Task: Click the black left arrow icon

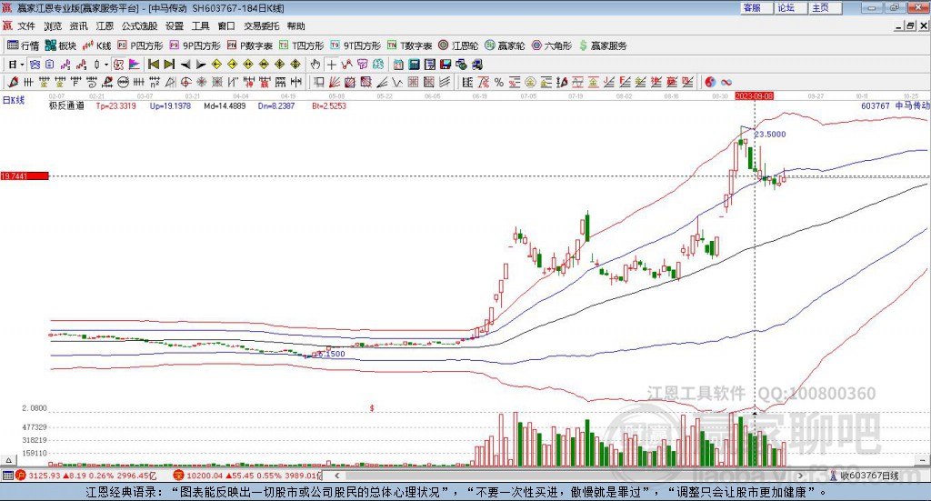Action: click(185, 65)
